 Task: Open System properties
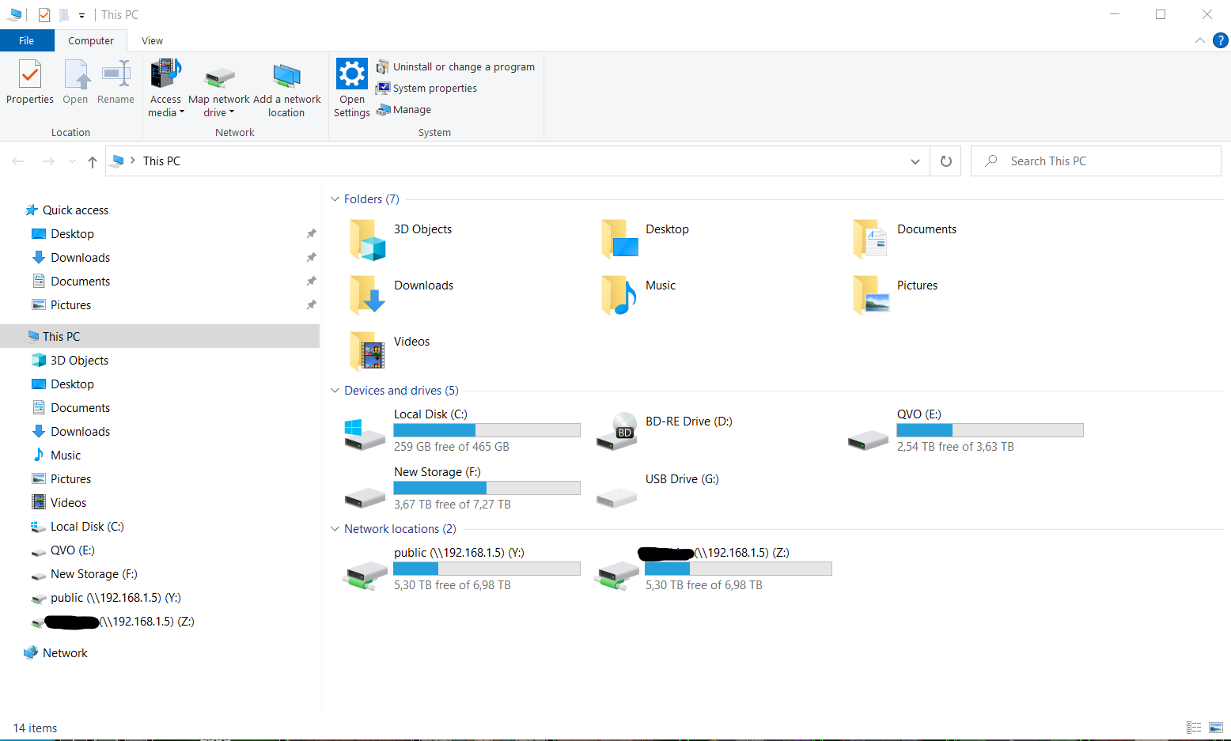coord(426,89)
